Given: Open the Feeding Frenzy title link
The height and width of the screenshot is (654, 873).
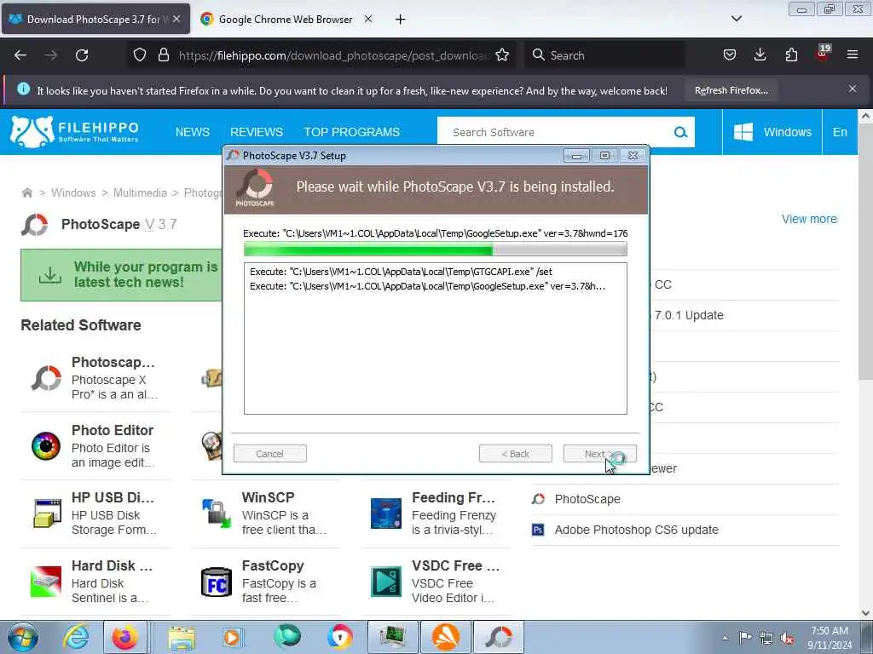Looking at the screenshot, I should (x=454, y=497).
